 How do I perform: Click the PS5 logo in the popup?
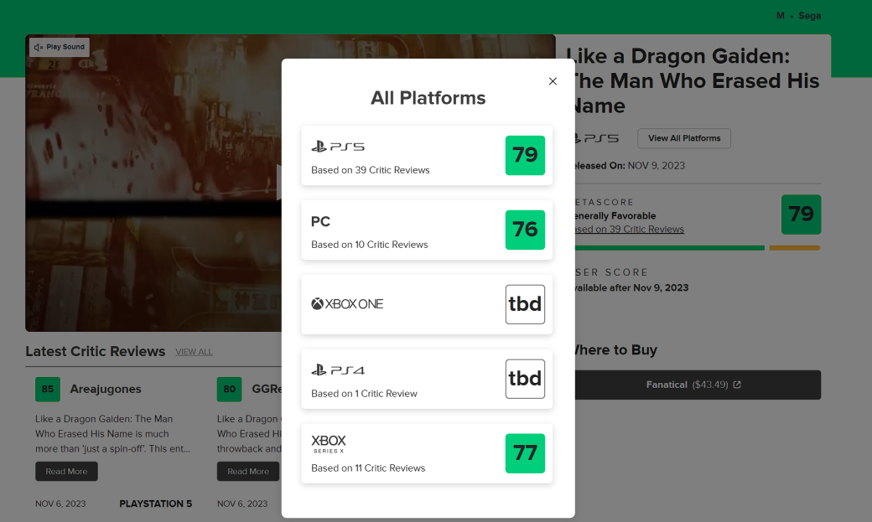(x=338, y=147)
